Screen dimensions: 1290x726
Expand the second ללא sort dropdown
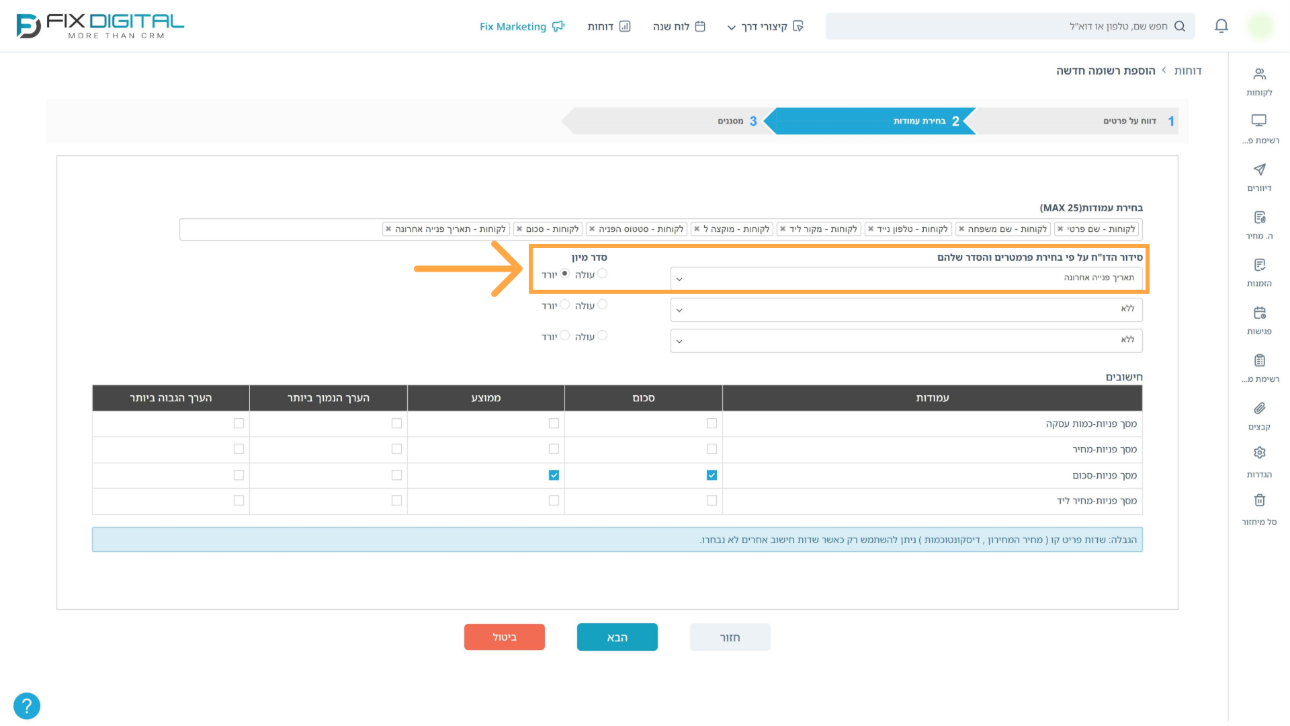906,340
